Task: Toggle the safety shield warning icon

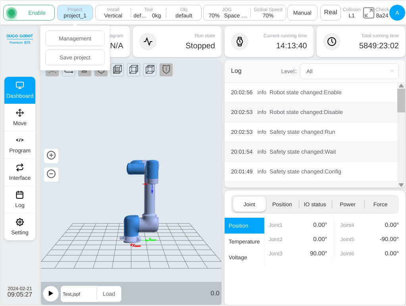Action: point(166,70)
